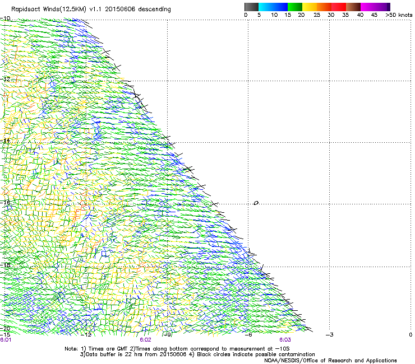Click the '-10' latitude label at the top left
The image size is (415, 364).
coord(5,18)
